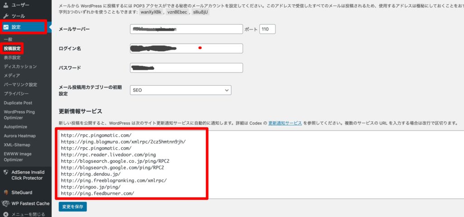The height and width of the screenshot is (217, 464).
Task: Click the WP Fastest Cache cheetah icon
Action: point(6,204)
